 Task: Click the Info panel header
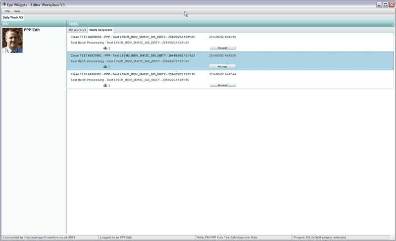[34, 23]
